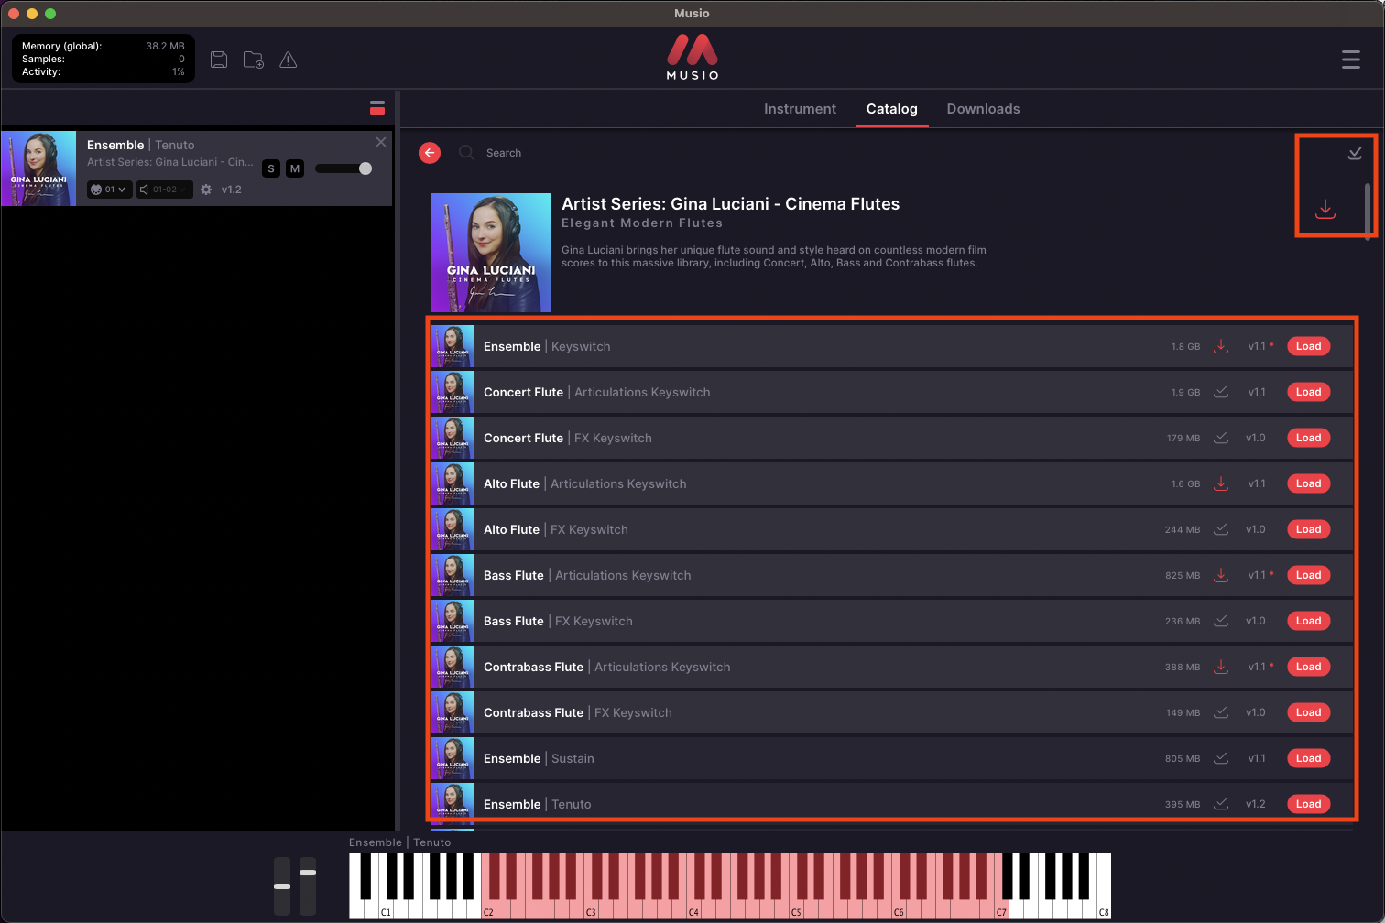The width and height of the screenshot is (1385, 923).
Task: Load Bass Flute Articulations Keyswitch
Action: click(1308, 575)
